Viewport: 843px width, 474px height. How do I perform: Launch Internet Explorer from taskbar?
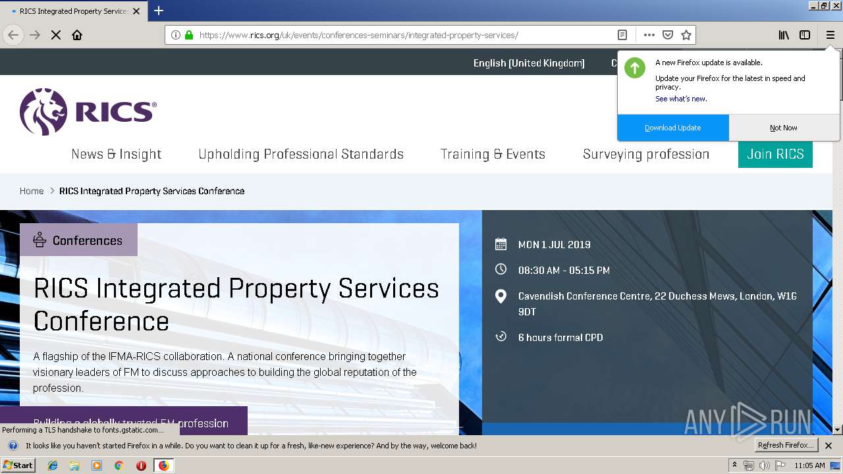(53, 465)
